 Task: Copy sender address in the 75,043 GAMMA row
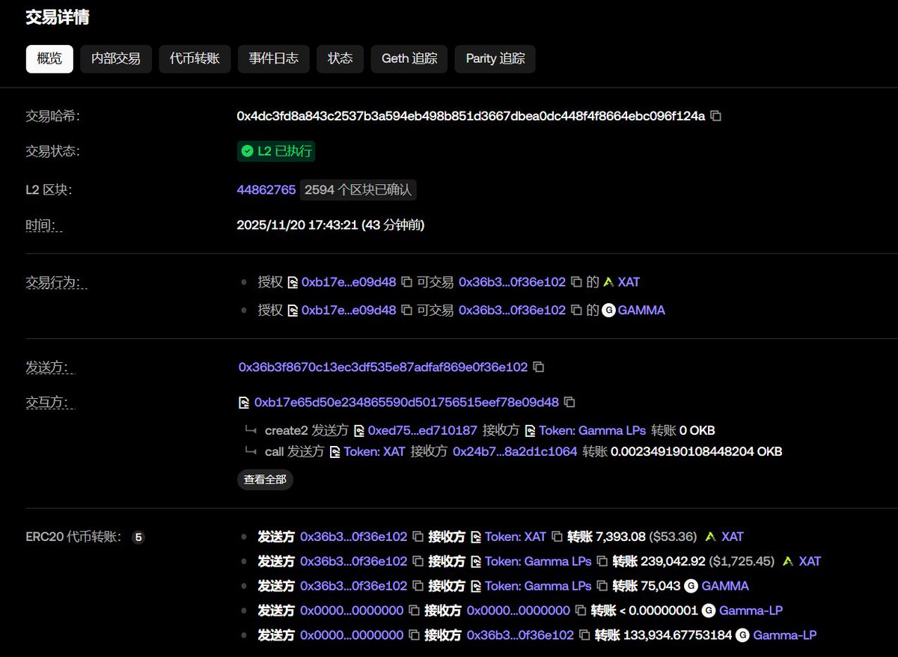[x=418, y=586]
